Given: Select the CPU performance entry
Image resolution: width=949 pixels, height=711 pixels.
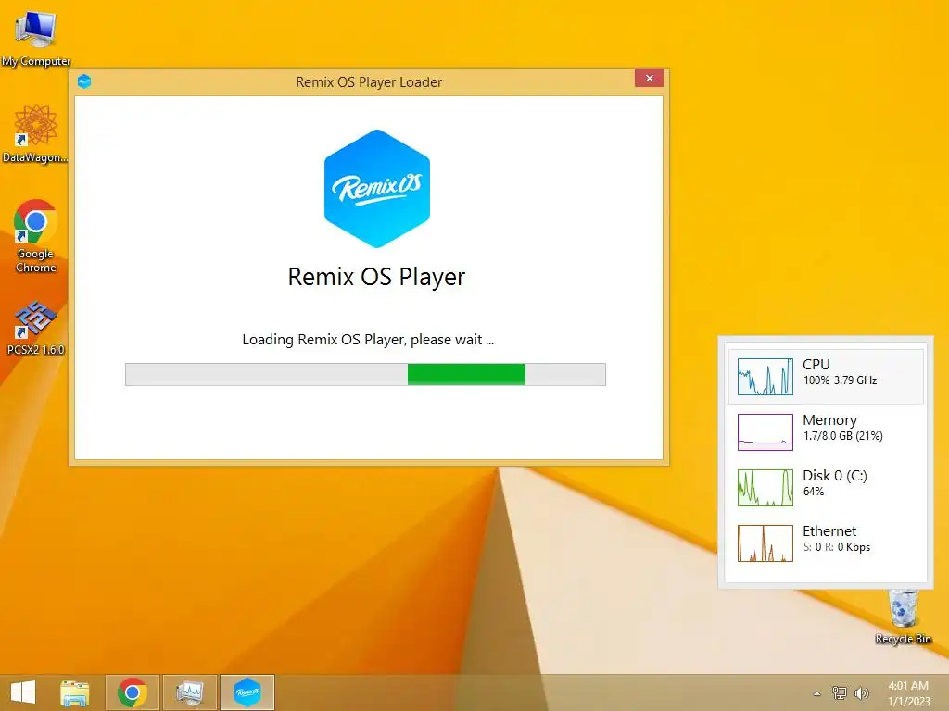Looking at the screenshot, I should tap(826, 376).
